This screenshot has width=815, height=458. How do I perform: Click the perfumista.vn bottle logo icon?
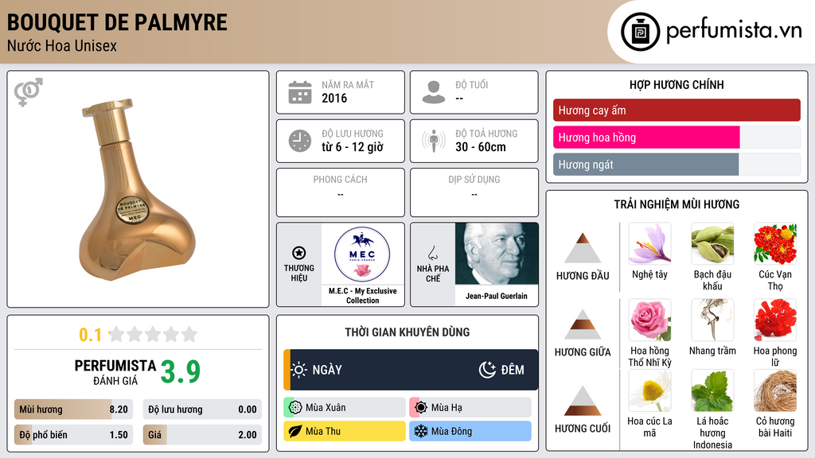[x=640, y=32]
